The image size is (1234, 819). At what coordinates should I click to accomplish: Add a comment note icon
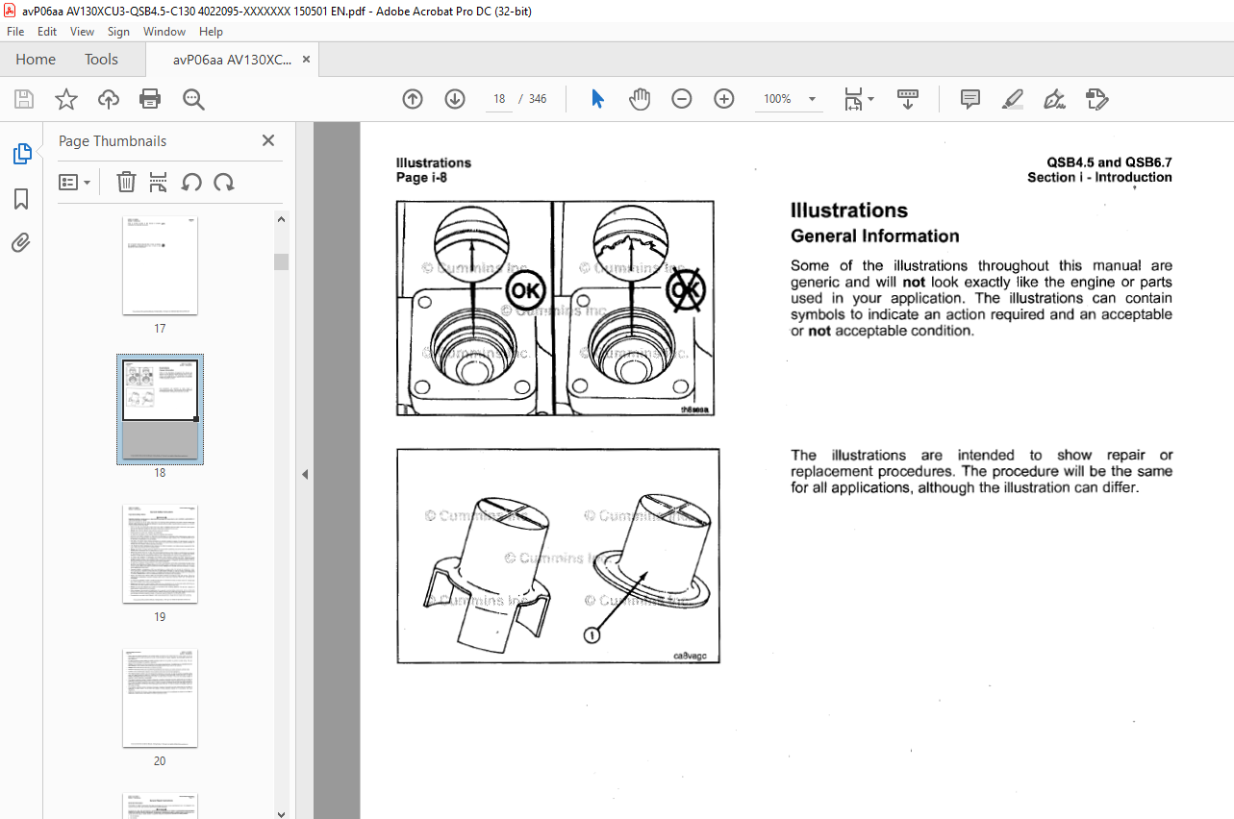(970, 99)
